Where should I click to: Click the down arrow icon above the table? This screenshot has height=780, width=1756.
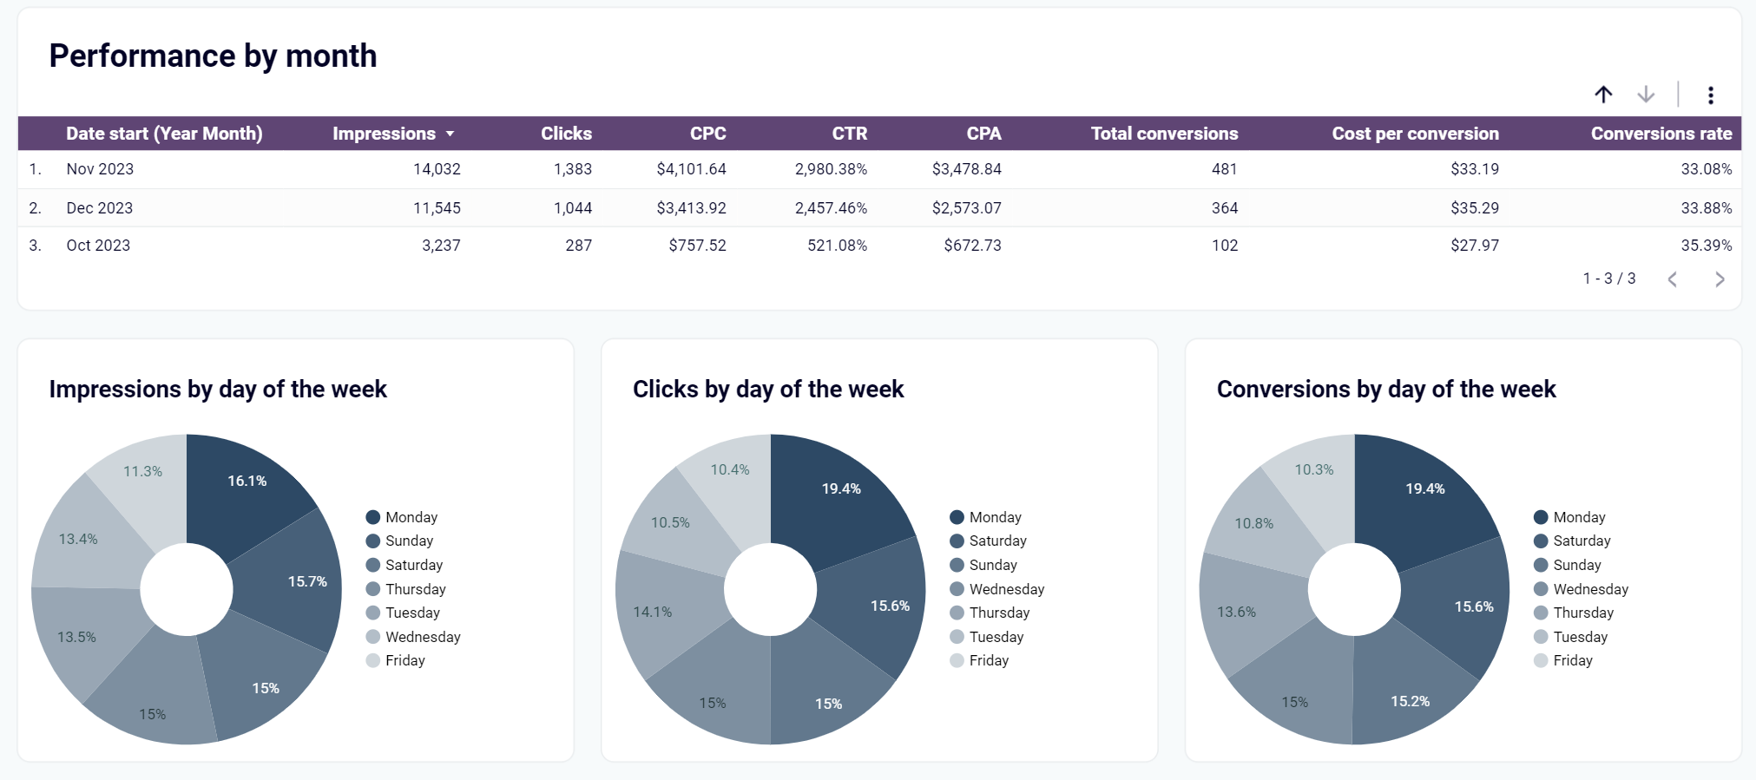tap(1645, 95)
